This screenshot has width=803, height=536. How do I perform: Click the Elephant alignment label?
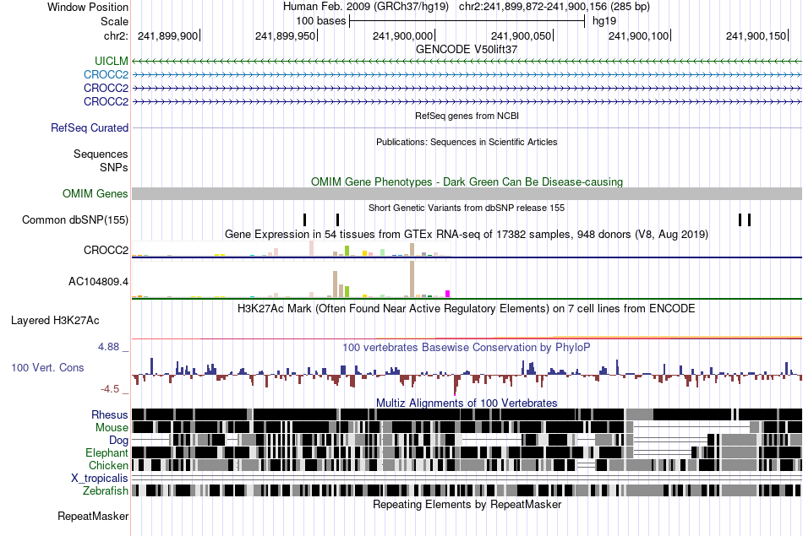coord(107,452)
